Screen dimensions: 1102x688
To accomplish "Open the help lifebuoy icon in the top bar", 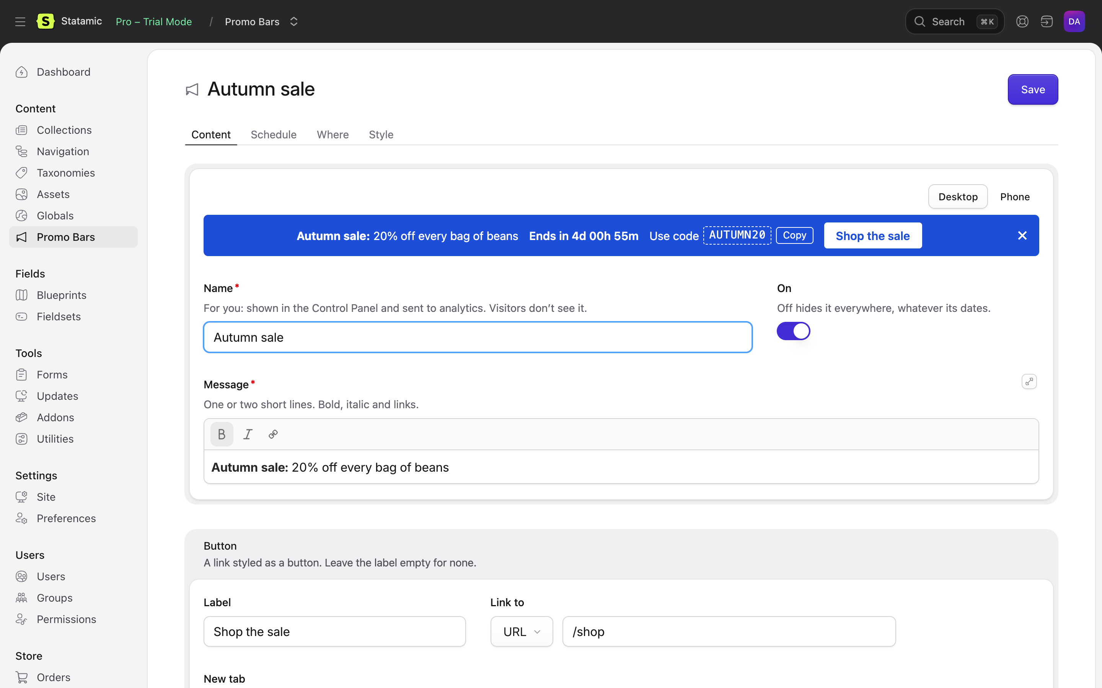I will (1022, 21).
